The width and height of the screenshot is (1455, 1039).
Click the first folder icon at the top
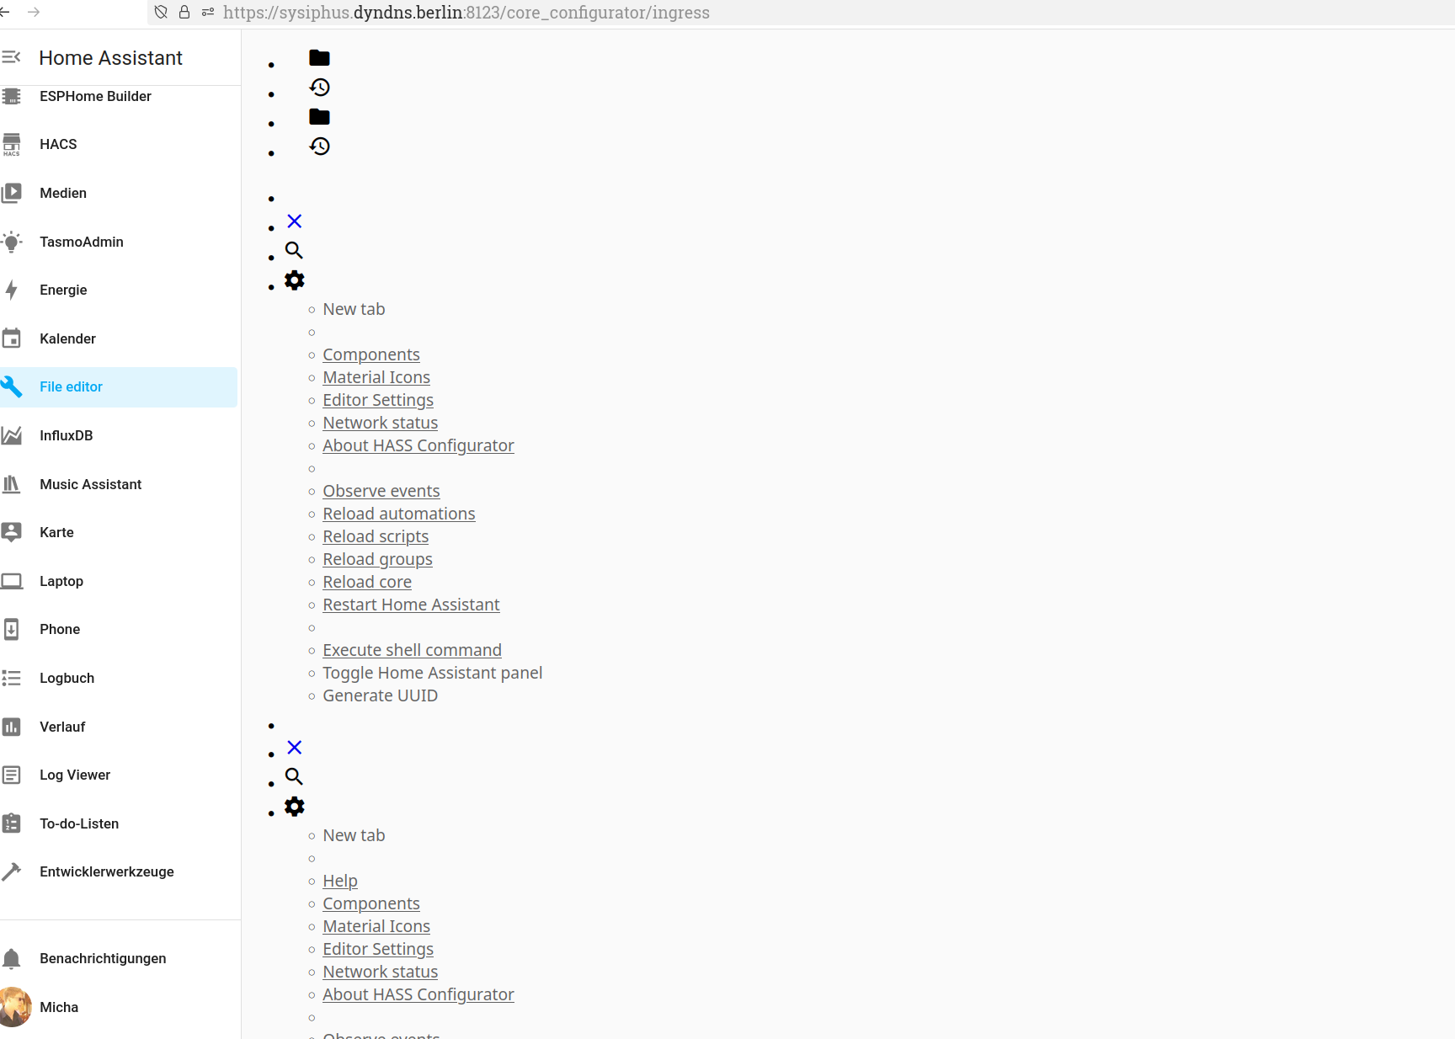(x=319, y=58)
